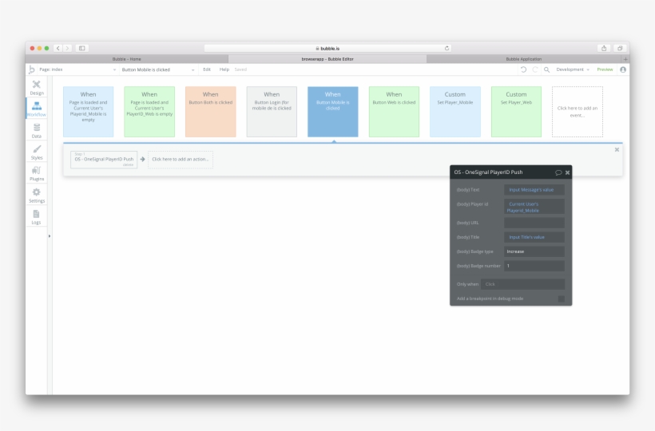Enable the breakpoint in debug mode checkbox
This screenshot has height=431, width=655.
561,299
